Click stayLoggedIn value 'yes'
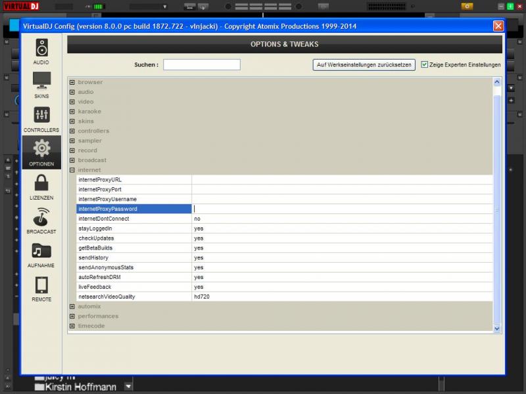Image resolution: width=526 pixels, height=394 pixels. pyautogui.click(x=199, y=229)
